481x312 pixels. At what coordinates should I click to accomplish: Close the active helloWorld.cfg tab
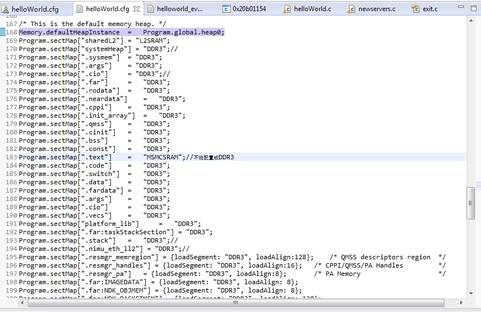(136, 9)
